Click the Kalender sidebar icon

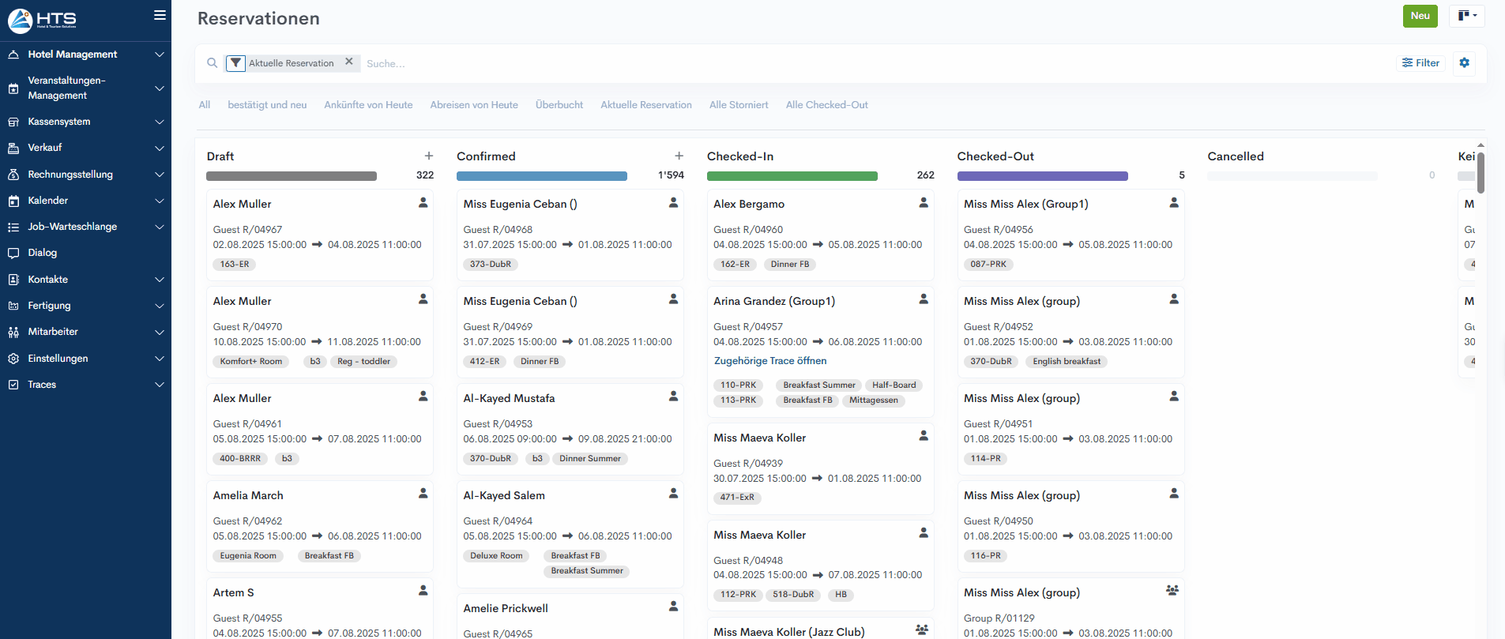[13, 201]
